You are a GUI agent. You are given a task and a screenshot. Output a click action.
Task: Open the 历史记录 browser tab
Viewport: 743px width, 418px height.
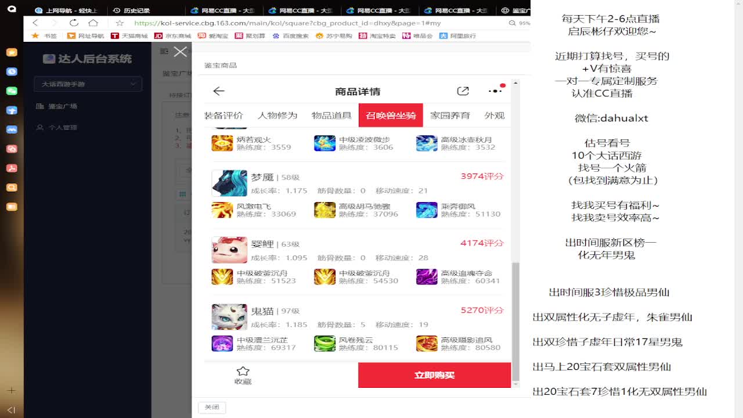click(x=132, y=10)
